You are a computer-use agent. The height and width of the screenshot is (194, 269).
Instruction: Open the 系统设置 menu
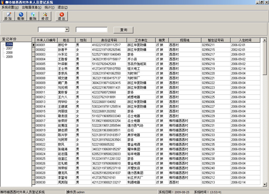pos(9,8)
